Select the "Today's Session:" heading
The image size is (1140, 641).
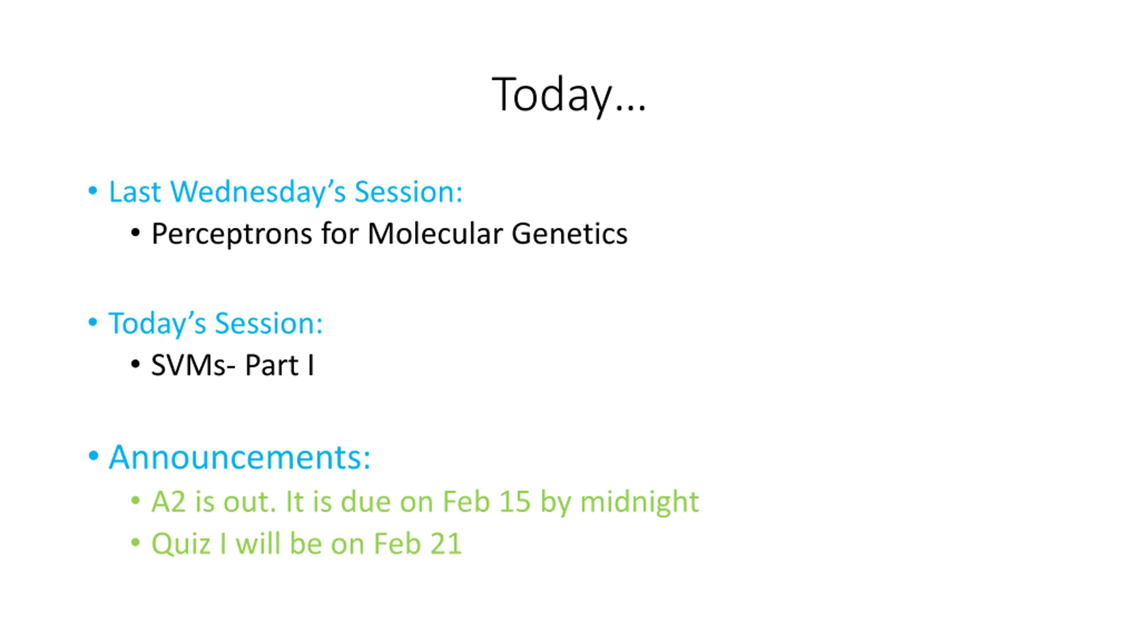click(x=216, y=323)
